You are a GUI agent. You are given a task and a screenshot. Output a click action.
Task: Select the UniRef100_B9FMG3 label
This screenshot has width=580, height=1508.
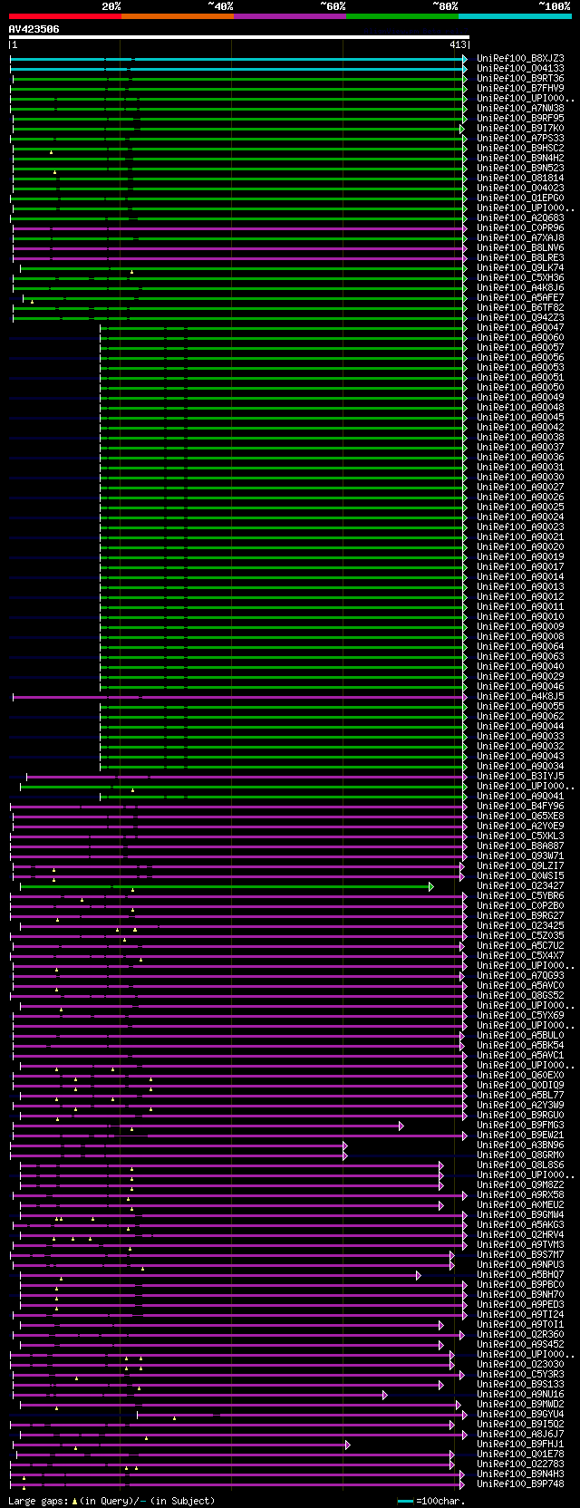(x=520, y=1125)
